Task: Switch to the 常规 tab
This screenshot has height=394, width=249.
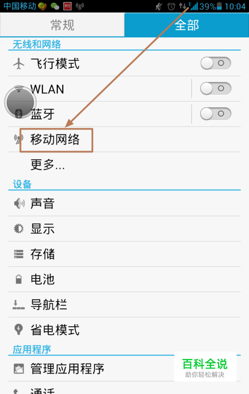Action: (x=62, y=25)
